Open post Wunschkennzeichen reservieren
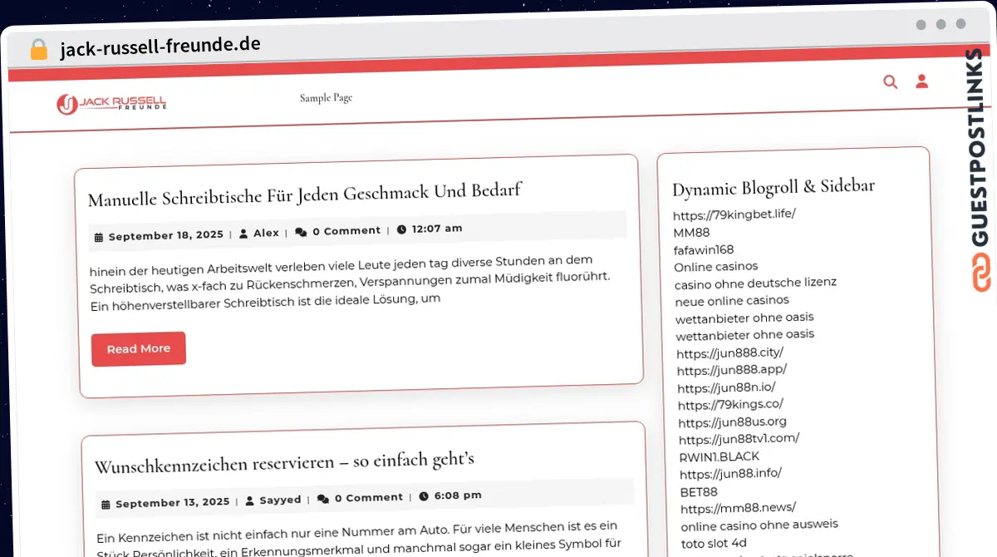The height and width of the screenshot is (557, 997). click(284, 461)
